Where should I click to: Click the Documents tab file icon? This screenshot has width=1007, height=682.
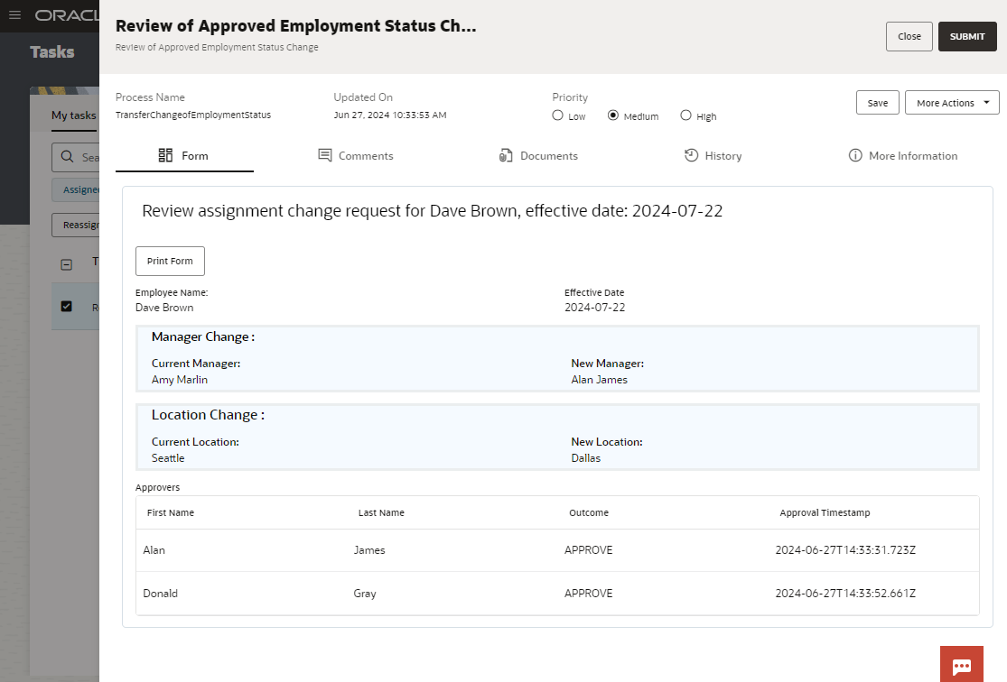[506, 155]
